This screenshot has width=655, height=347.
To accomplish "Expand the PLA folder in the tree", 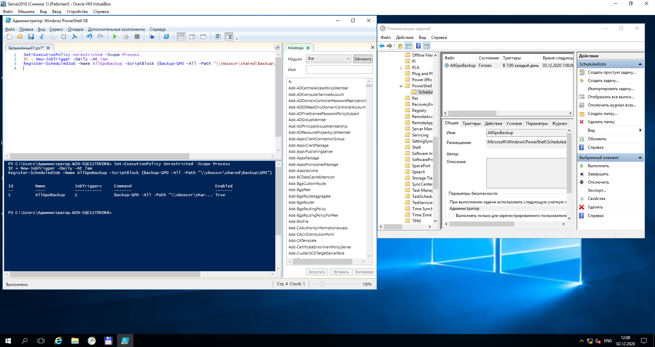I will click(x=401, y=68).
